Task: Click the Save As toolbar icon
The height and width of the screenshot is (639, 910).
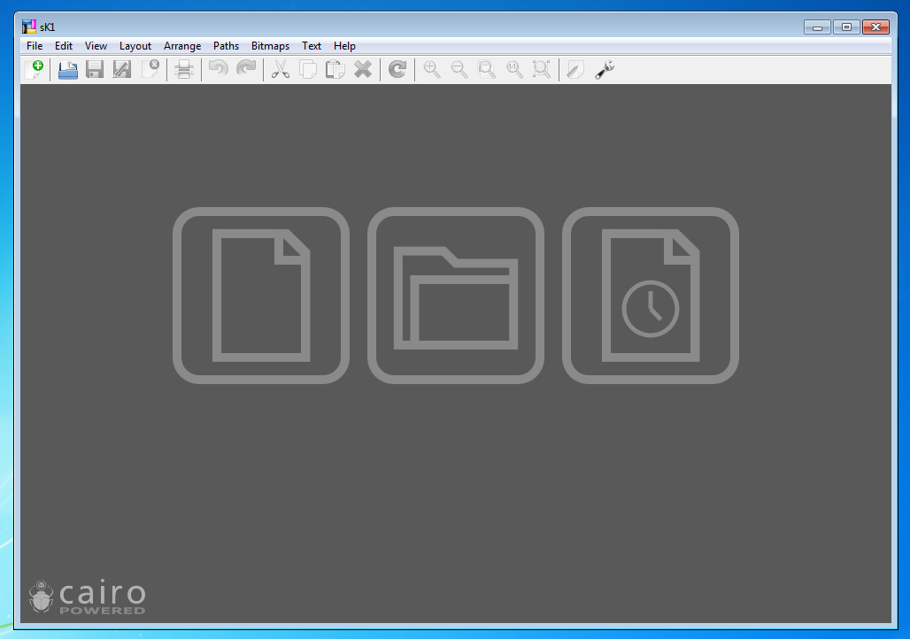Action: tap(122, 70)
